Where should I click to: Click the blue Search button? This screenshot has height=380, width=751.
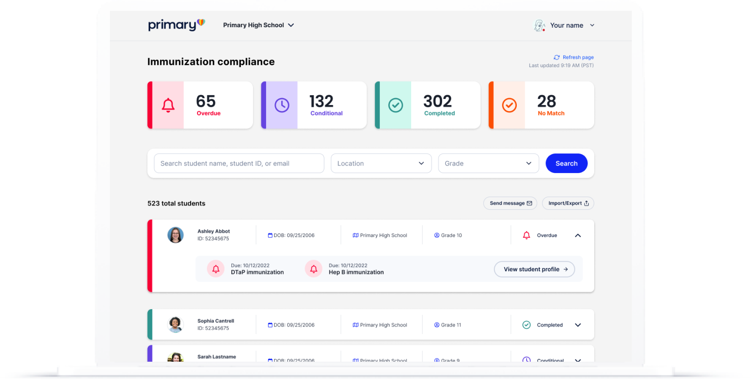pos(567,163)
